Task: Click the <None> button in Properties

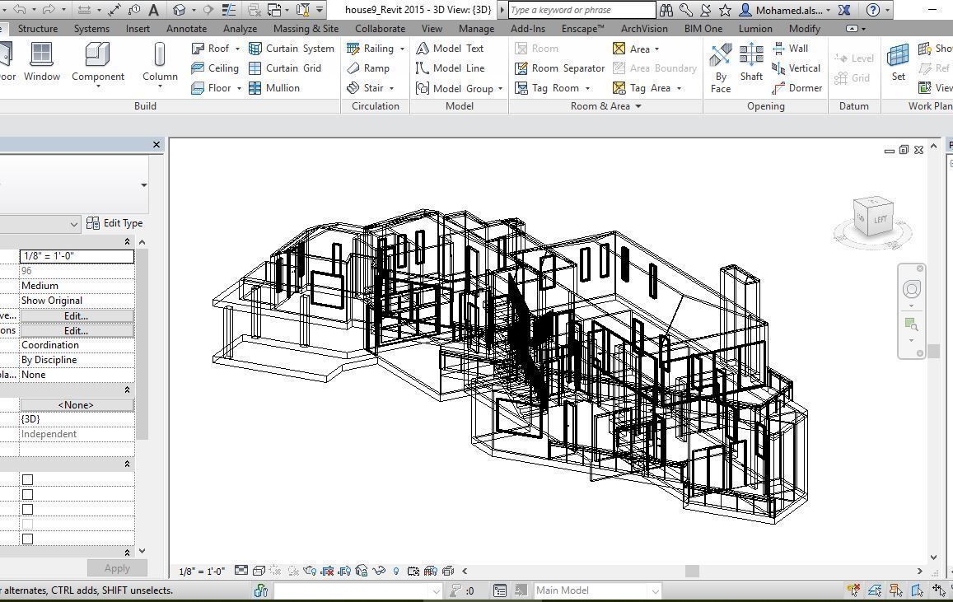Action: (77, 404)
